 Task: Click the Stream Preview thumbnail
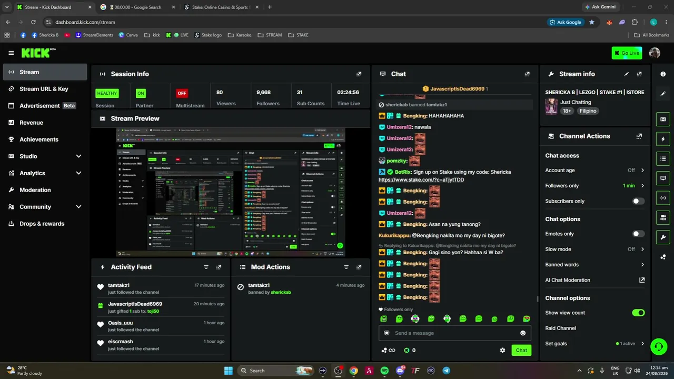(x=231, y=192)
